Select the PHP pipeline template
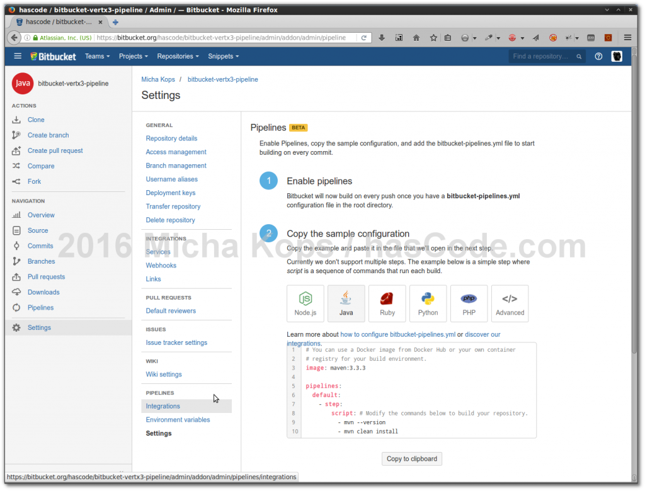The image size is (645, 491). tap(469, 303)
